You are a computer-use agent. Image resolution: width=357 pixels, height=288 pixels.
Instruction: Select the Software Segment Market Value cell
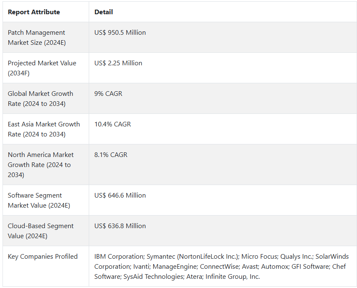pos(39,201)
